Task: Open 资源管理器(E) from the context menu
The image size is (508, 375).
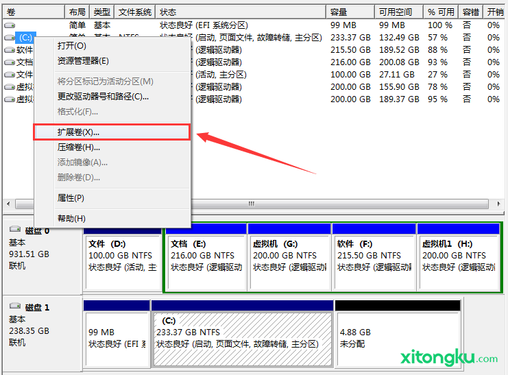Action: 83,60
